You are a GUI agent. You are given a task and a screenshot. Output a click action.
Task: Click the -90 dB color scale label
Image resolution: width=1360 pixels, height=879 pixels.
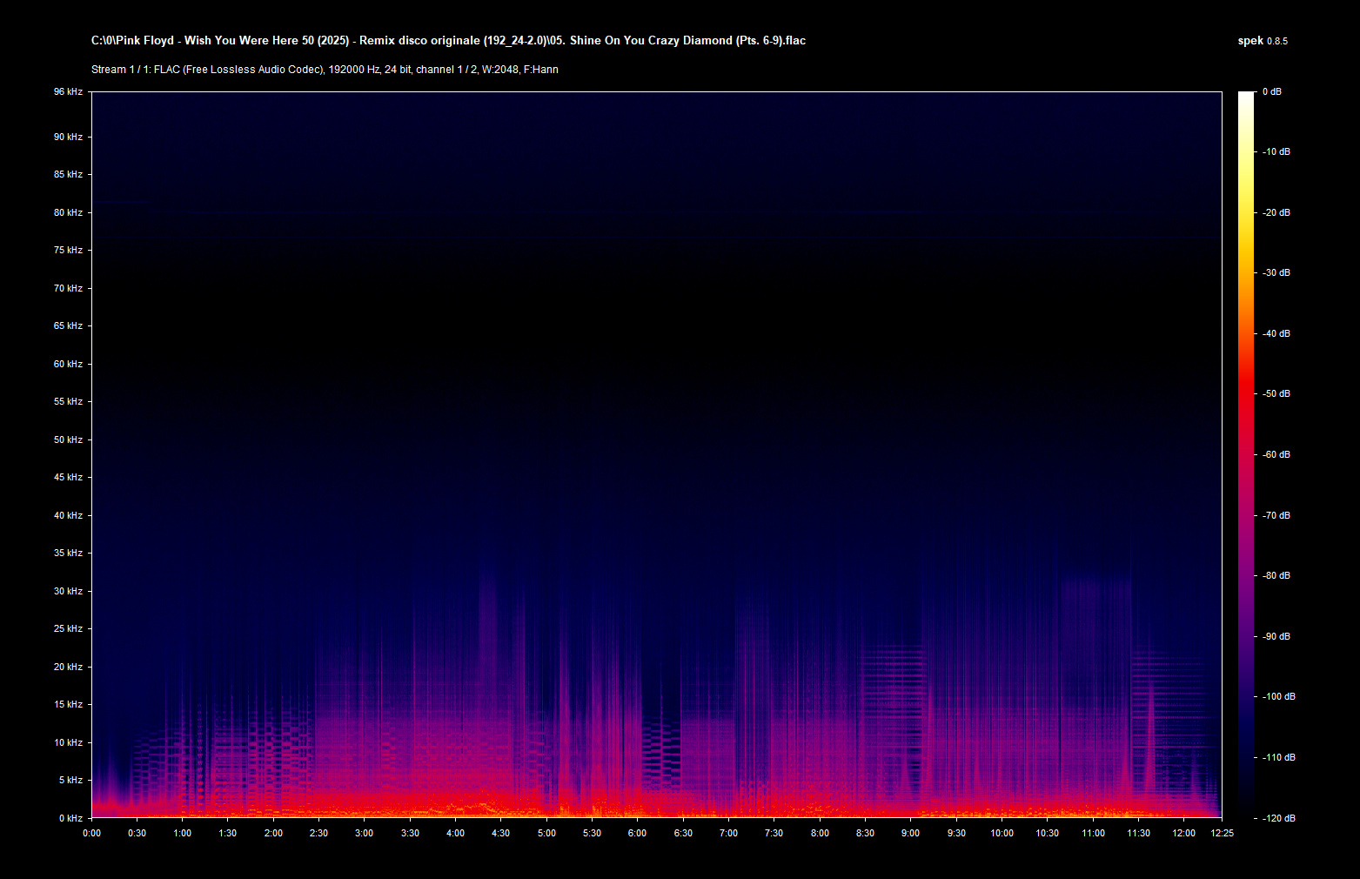click(1276, 636)
